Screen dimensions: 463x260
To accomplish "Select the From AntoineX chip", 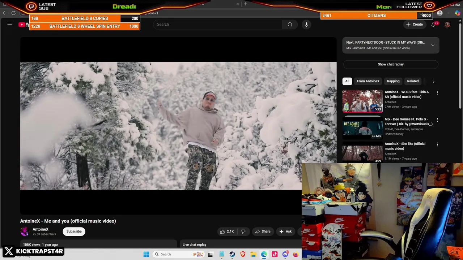I will pyautogui.click(x=368, y=81).
